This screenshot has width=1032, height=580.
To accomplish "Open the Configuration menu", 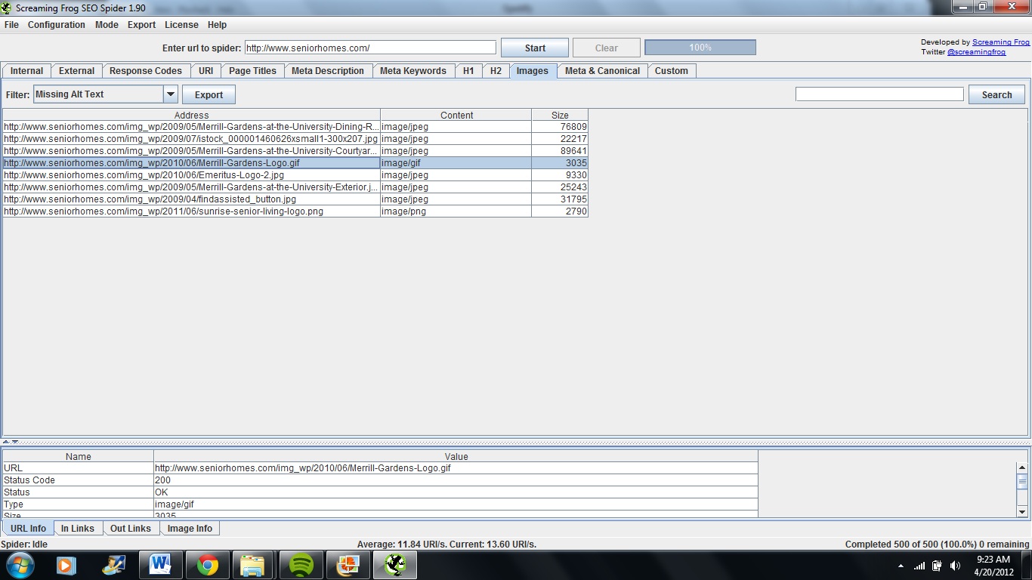I will pyautogui.click(x=57, y=25).
